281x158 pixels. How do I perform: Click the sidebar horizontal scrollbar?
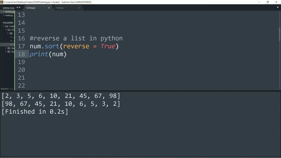4,89
